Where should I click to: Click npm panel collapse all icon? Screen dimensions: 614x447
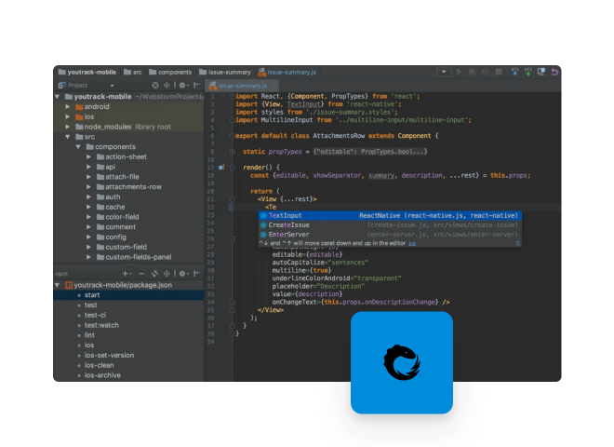point(167,274)
